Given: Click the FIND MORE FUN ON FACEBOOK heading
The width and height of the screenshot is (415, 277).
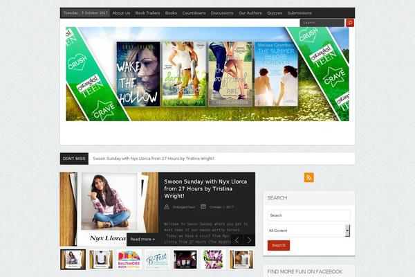Looking at the screenshot, I should (304, 271).
